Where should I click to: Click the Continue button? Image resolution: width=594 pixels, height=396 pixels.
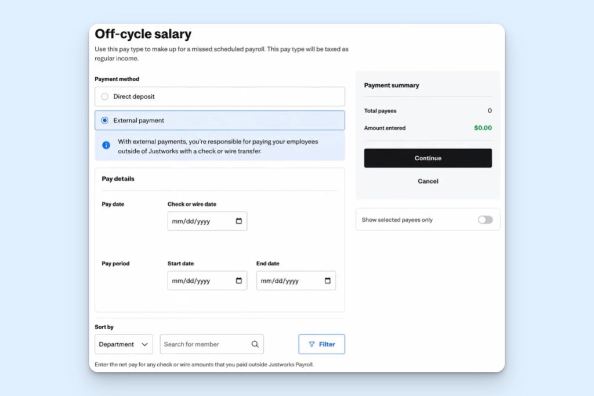[428, 158]
